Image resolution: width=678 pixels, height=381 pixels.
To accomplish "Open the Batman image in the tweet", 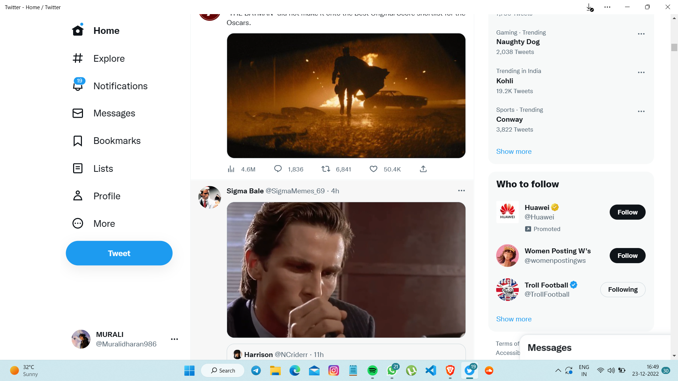I will 346,96.
